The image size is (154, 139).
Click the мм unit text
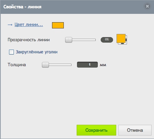pos(103,65)
